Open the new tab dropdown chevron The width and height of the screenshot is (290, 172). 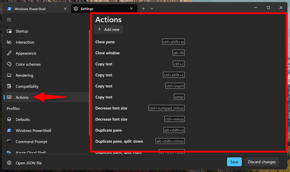tap(152, 9)
